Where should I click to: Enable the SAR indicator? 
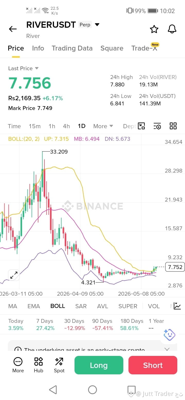pyautogui.click(x=81, y=306)
